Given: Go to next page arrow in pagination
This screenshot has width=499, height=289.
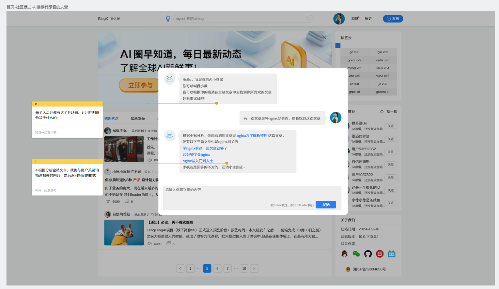Looking at the screenshot, I should pyautogui.click(x=254, y=268).
